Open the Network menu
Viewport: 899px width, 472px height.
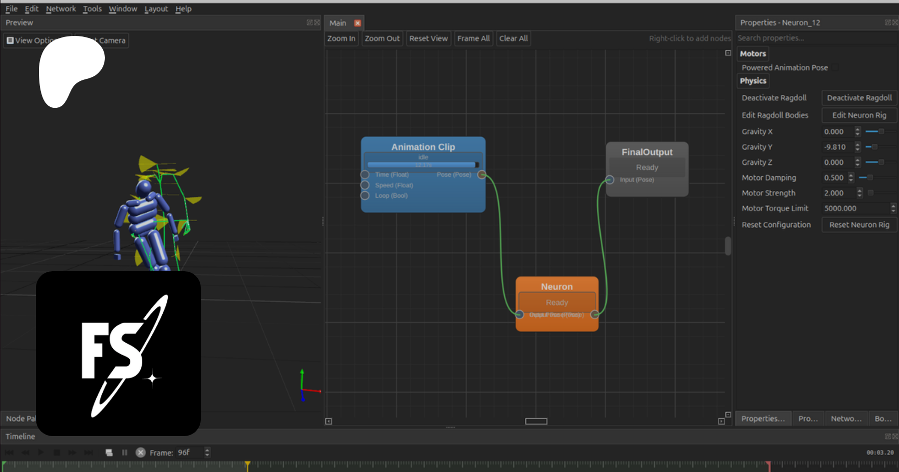60,8
